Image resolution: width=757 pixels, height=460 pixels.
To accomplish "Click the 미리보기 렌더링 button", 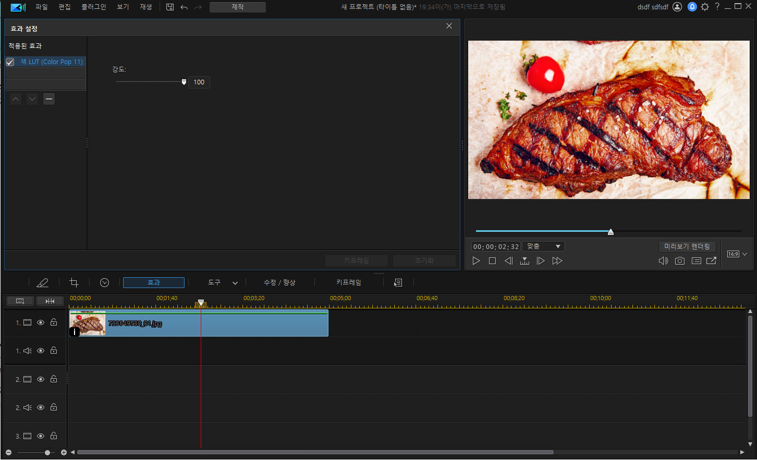I will [x=687, y=246].
